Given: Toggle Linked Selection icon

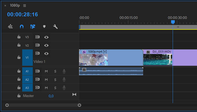Looking at the screenshot, I should (x=33, y=27).
